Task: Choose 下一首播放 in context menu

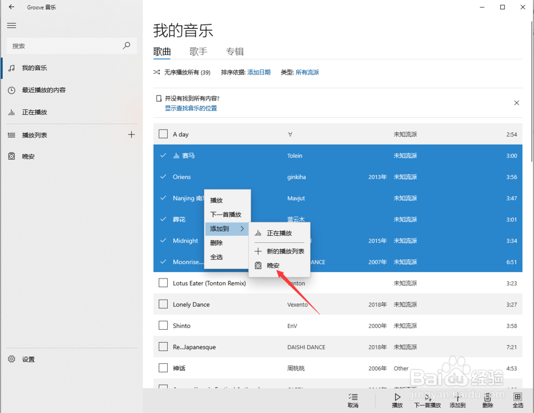Action: pos(227,215)
